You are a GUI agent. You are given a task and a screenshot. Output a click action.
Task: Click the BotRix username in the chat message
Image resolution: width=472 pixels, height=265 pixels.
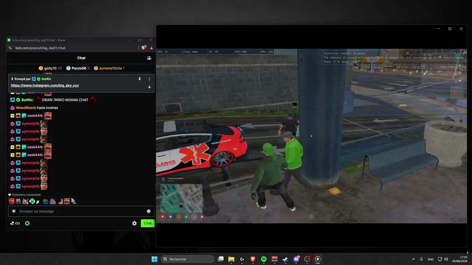click(x=27, y=100)
